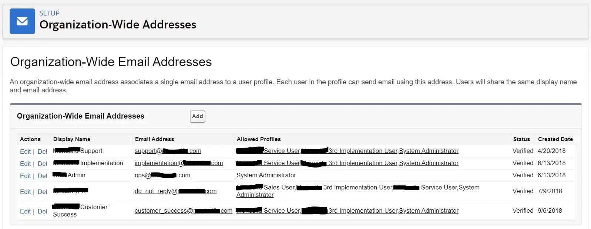
Task: Edit the Admin address row
Action: (x=25, y=176)
